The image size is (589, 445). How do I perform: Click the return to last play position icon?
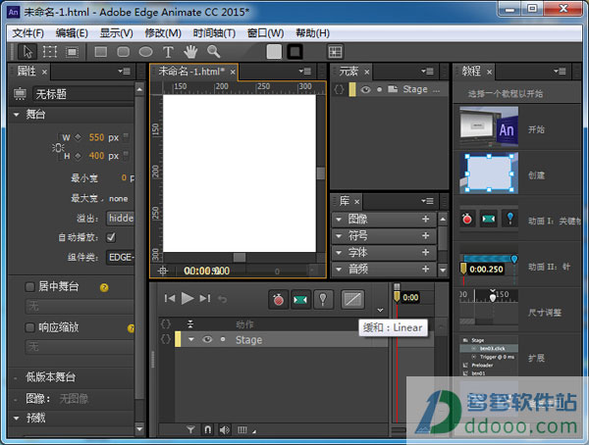tap(223, 299)
